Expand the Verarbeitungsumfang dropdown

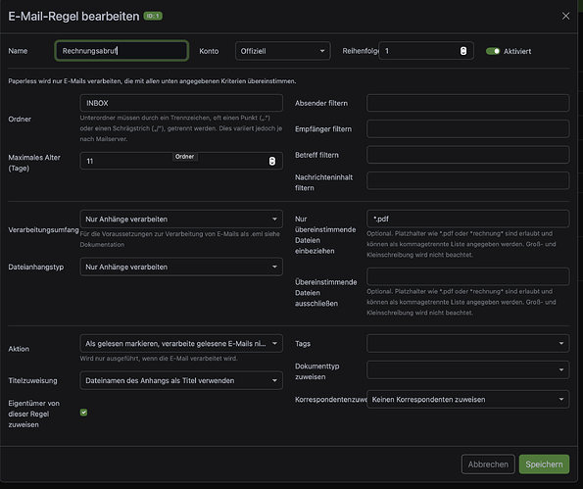tap(181, 220)
